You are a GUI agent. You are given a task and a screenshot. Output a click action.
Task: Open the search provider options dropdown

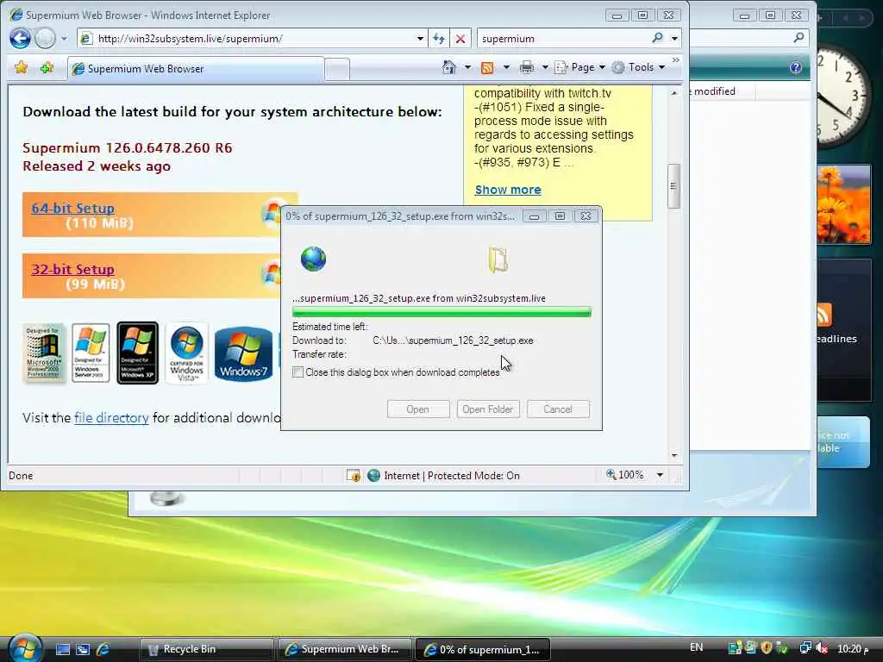tap(674, 39)
